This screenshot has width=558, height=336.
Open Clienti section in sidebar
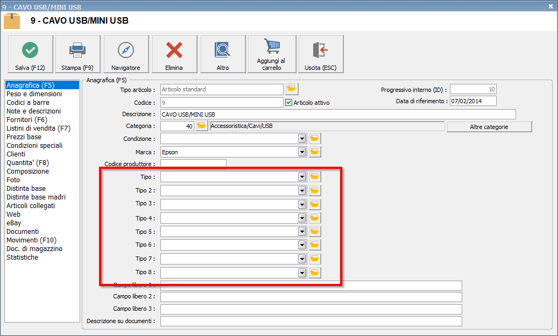[x=16, y=154]
